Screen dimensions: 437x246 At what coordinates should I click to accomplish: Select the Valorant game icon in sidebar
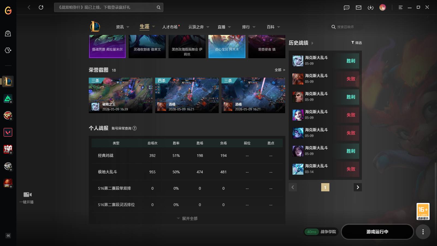click(x=8, y=132)
